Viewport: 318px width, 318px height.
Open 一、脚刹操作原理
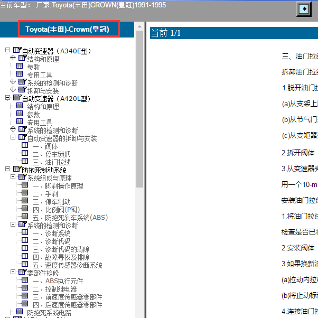pos(58,186)
